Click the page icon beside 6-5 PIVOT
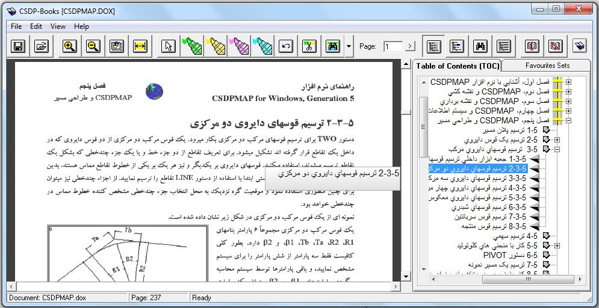 [x=546, y=254]
